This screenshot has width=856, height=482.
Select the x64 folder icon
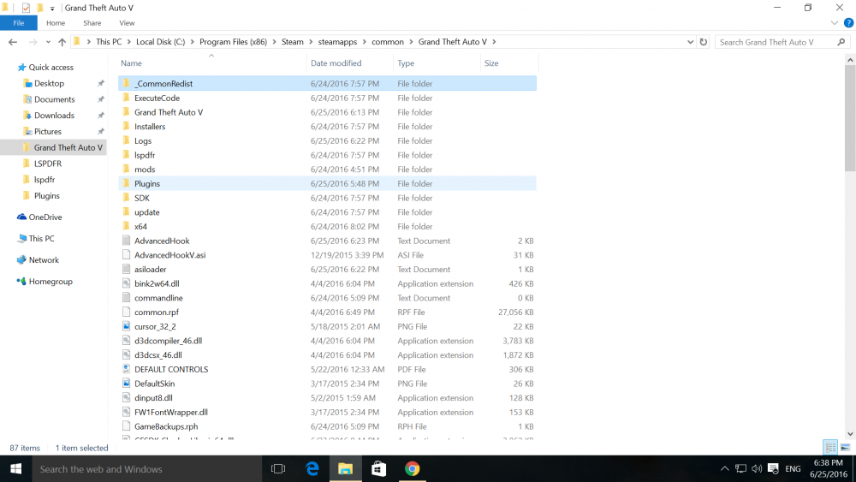(x=126, y=227)
